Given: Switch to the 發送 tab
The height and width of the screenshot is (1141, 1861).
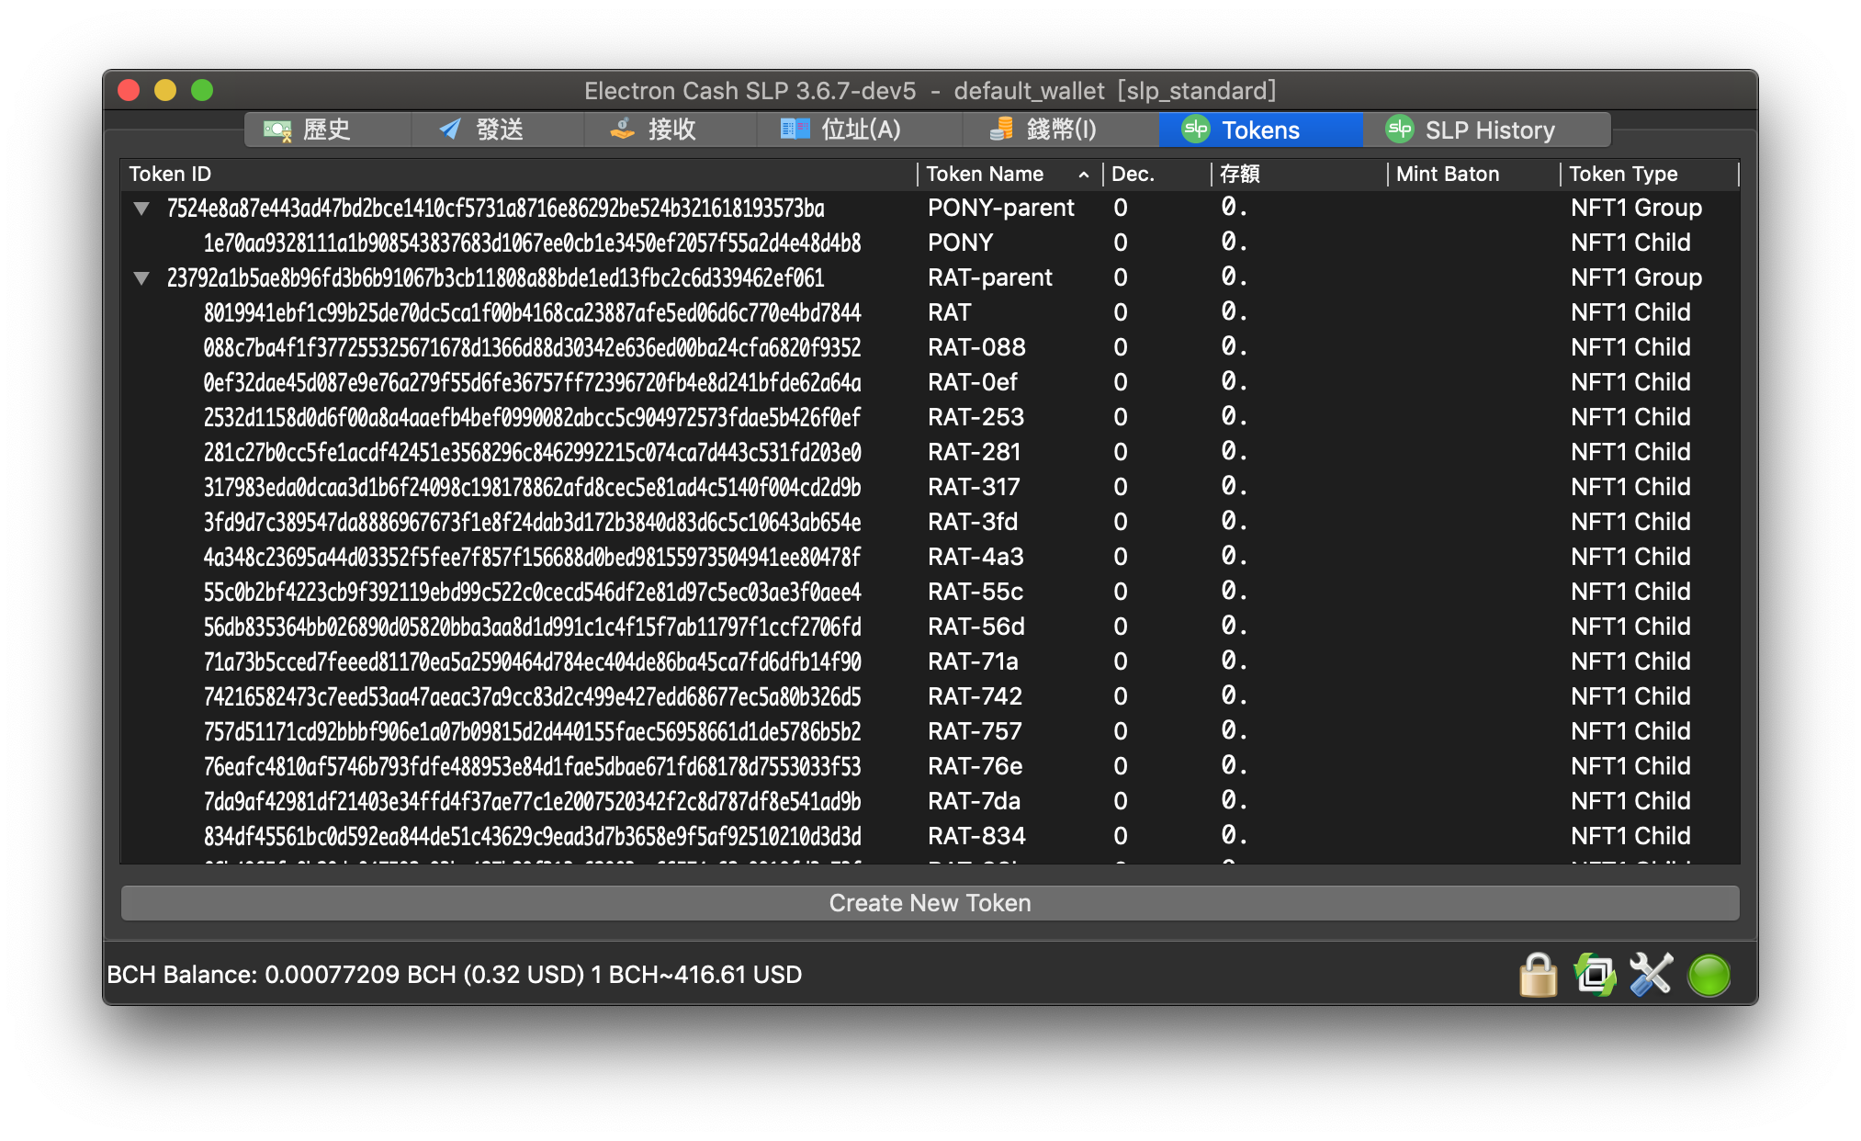Looking at the screenshot, I should tap(499, 130).
